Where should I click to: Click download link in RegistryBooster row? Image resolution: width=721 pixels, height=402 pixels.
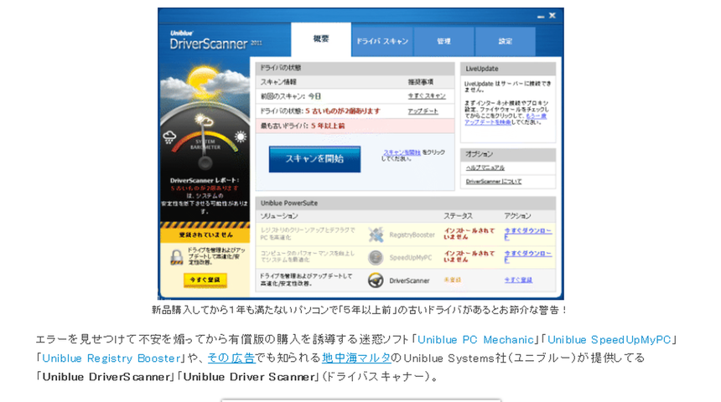coord(528,234)
